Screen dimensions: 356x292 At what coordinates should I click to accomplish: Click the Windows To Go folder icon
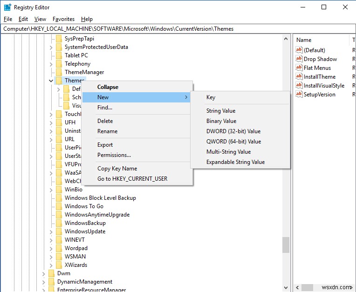point(59,206)
